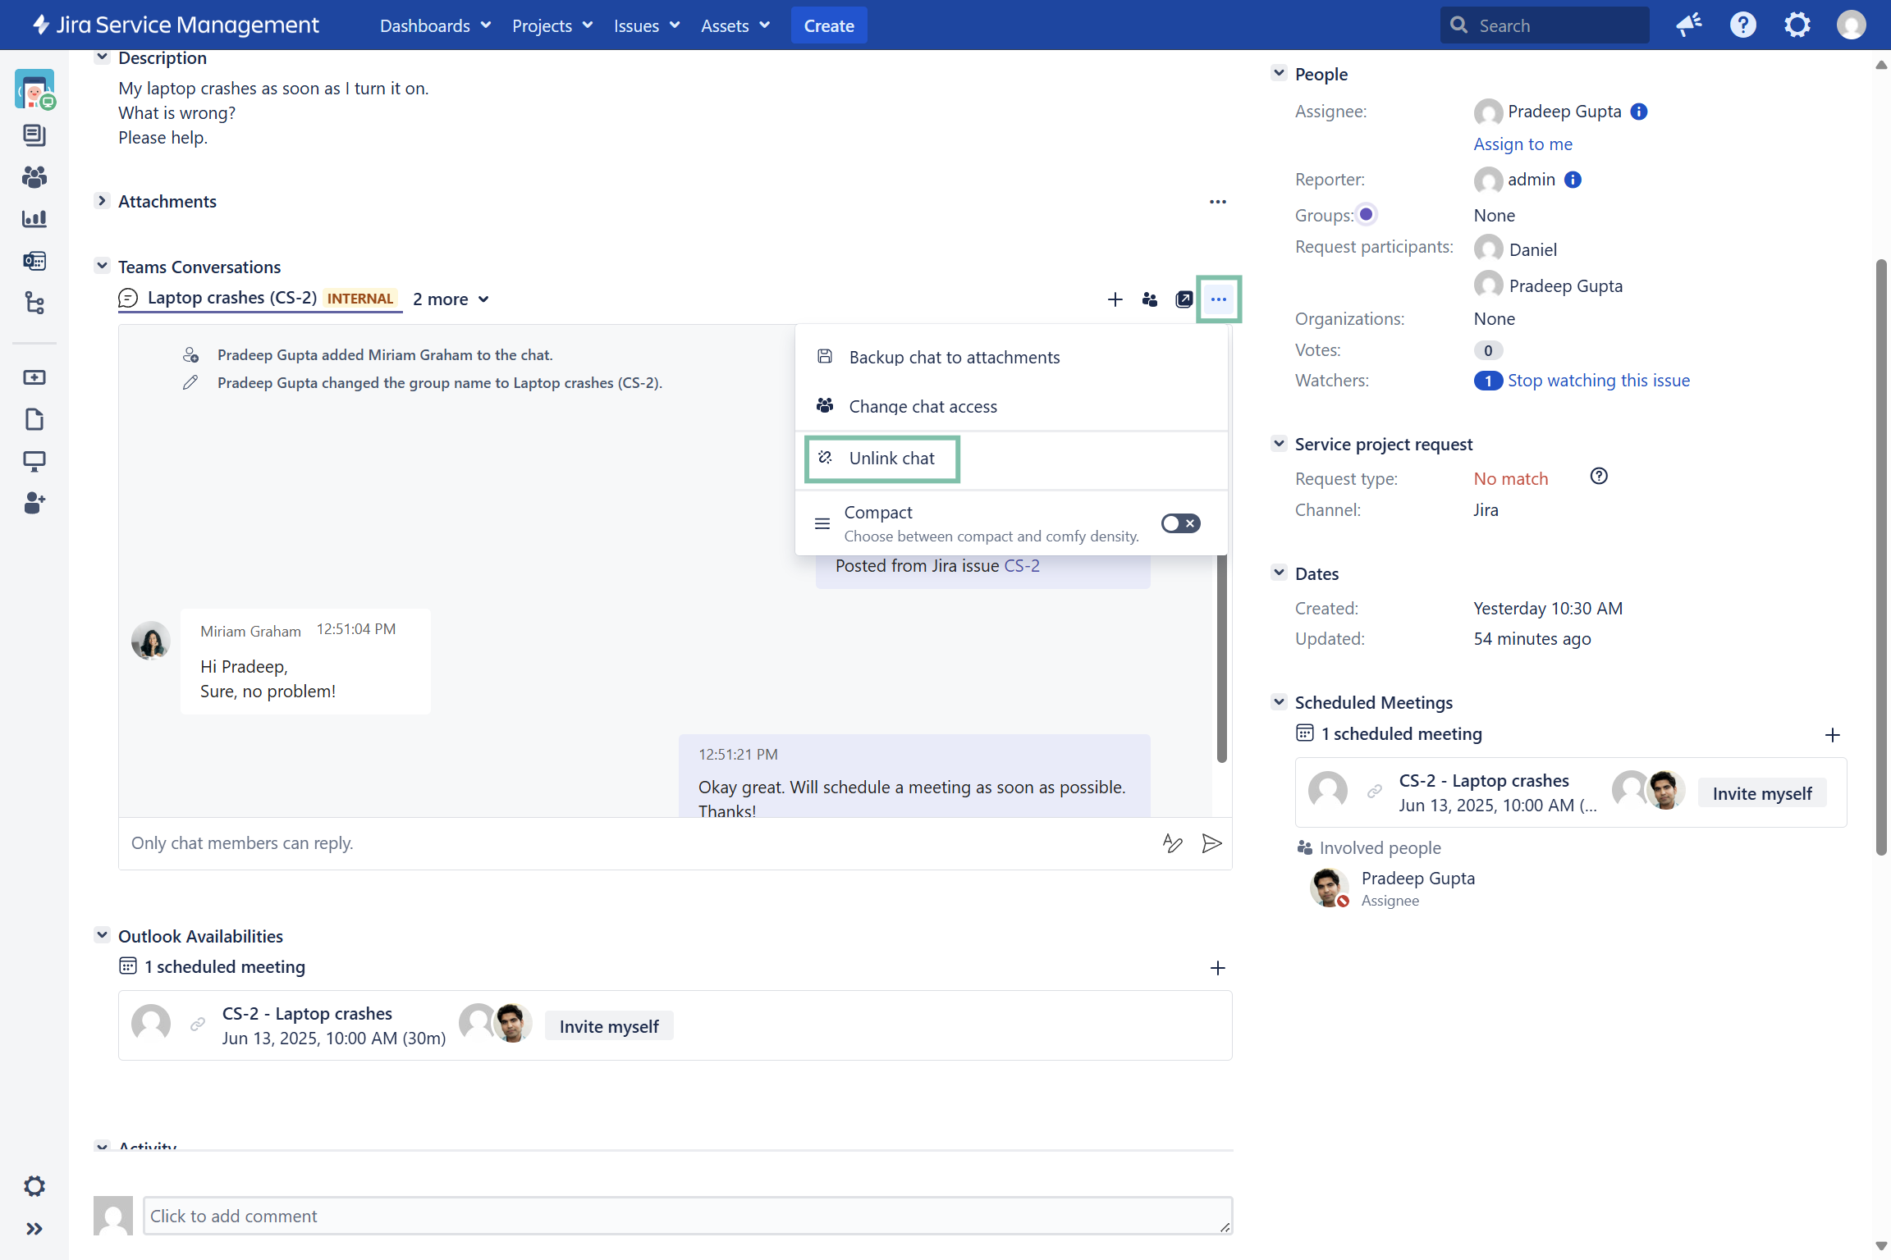This screenshot has height=1260, width=1891.
Task: Open chat in Teams external link icon
Action: click(1184, 299)
